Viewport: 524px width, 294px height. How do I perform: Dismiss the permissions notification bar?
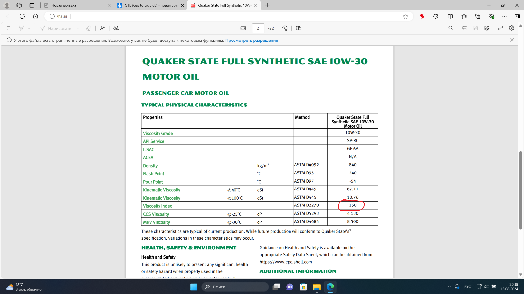coord(512,40)
